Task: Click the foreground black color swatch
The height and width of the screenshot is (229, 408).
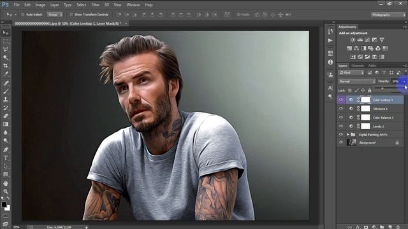Action: (4, 204)
